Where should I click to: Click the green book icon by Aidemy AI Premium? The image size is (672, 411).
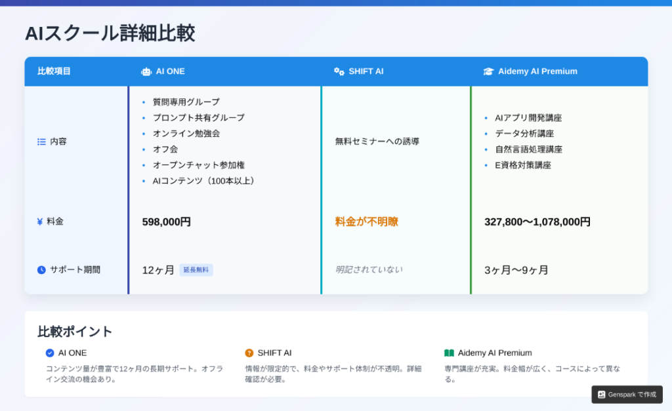click(449, 353)
